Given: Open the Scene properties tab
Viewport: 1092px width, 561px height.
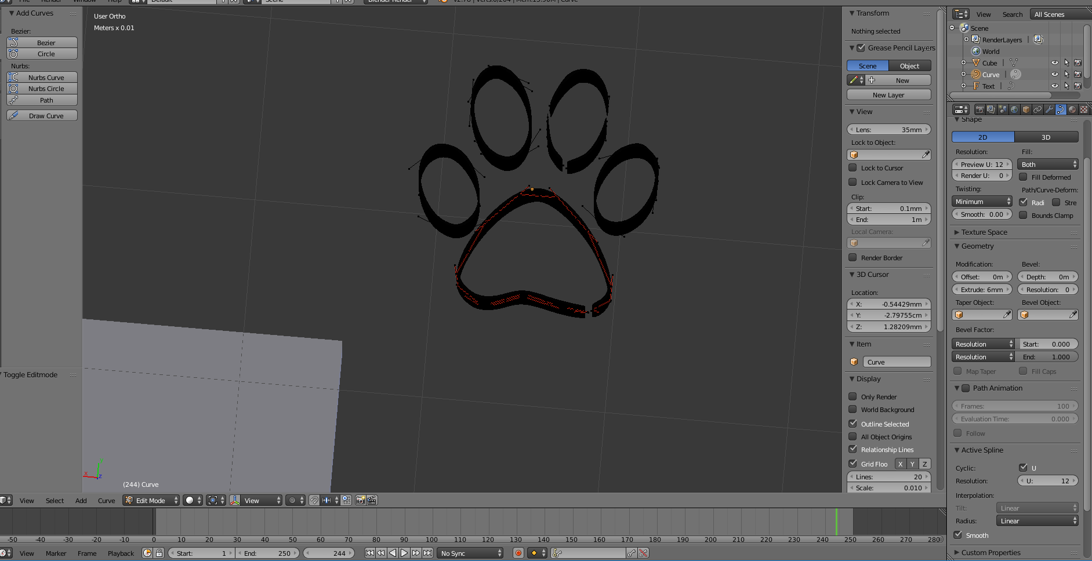Looking at the screenshot, I should pos(1003,110).
